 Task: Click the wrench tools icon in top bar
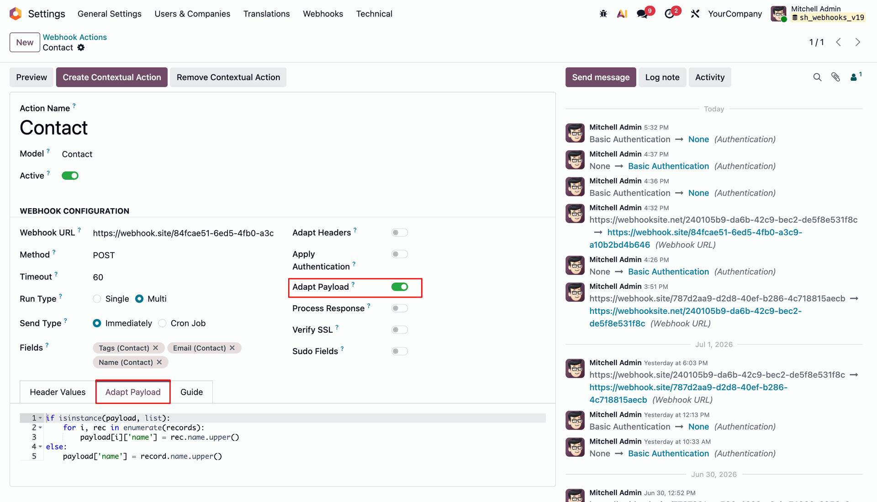[695, 14]
